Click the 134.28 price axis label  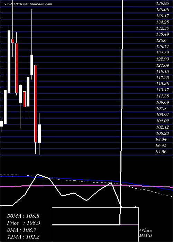pyautogui.click(x=163, y=22)
